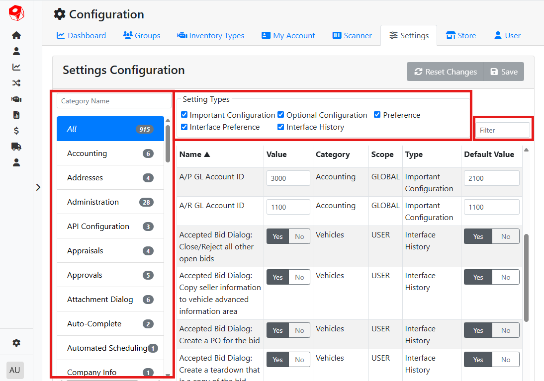Disable the Optional Configuration checkbox
Viewport: 544px width, 381px height.
pyautogui.click(x=281, y=115)
